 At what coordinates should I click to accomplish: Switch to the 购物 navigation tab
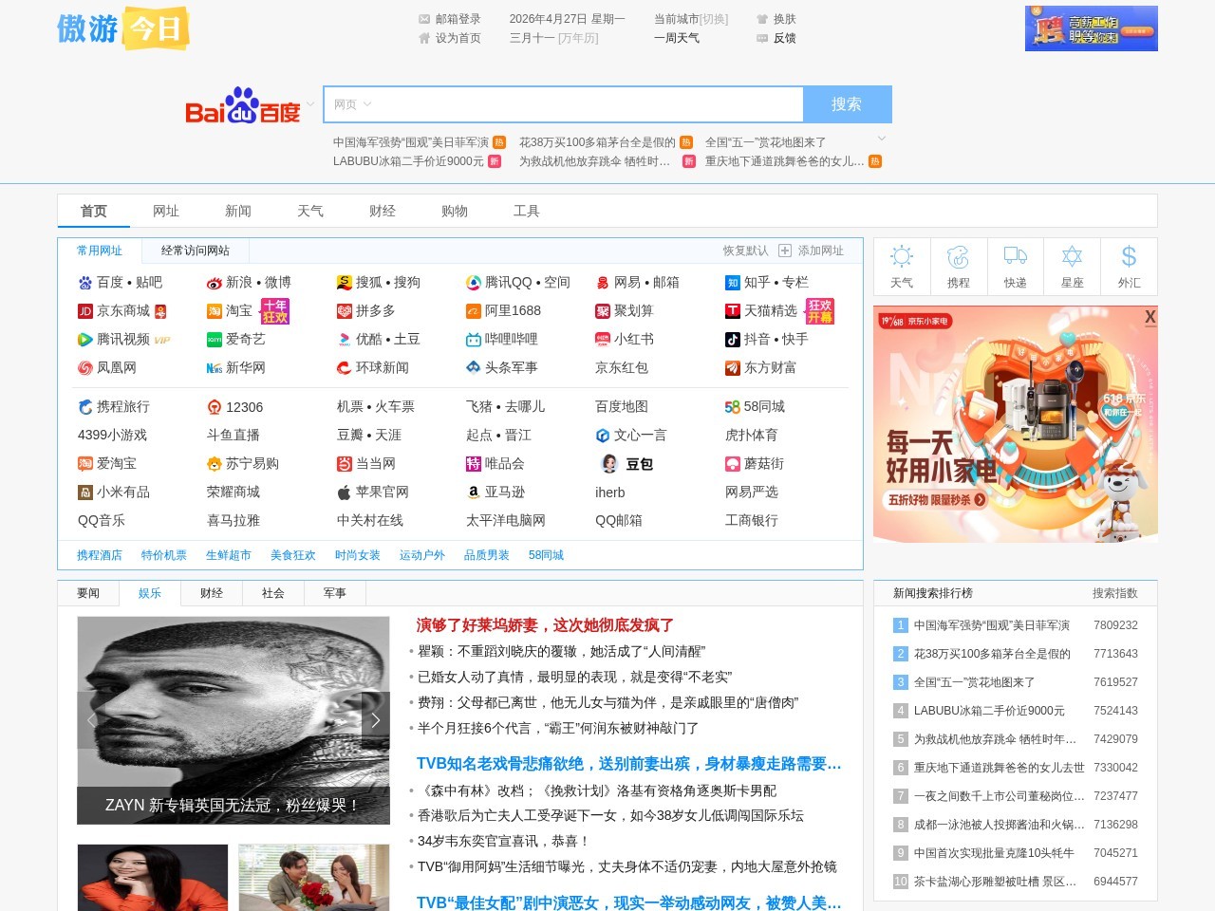(455, 211)
